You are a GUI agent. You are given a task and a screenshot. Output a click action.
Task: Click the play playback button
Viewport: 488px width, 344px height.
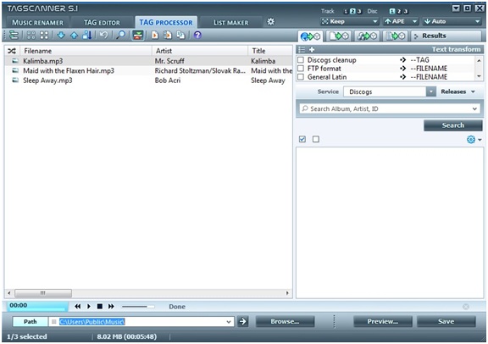coord(89,307)
